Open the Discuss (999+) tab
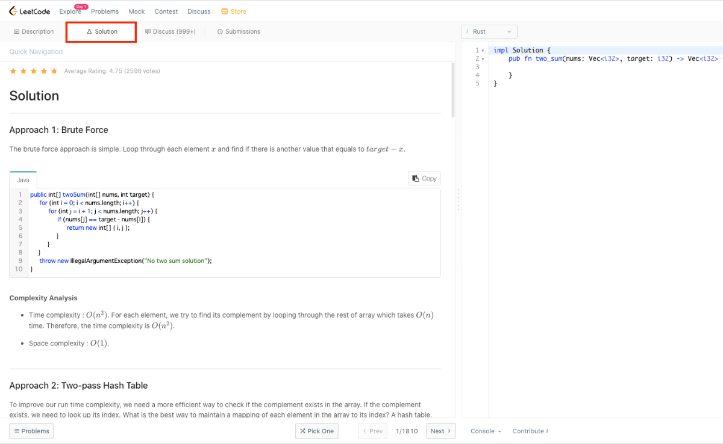 (171, 32)
